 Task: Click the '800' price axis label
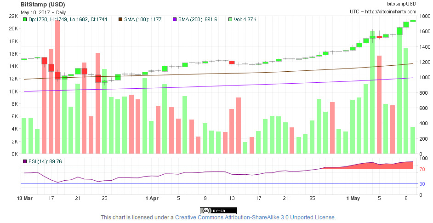[423, 93]
